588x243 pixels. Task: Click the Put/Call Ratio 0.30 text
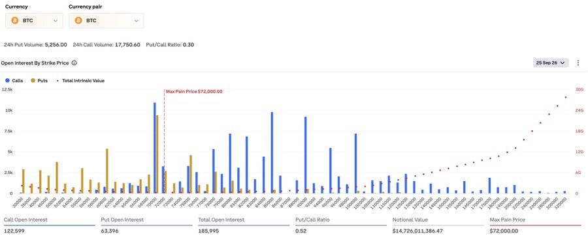point(170,45)
